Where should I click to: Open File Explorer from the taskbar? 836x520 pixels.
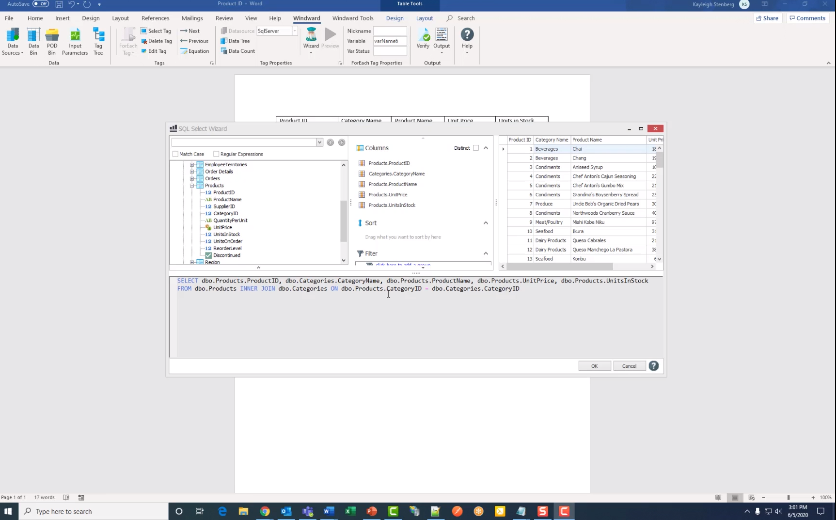coord(243,511)
